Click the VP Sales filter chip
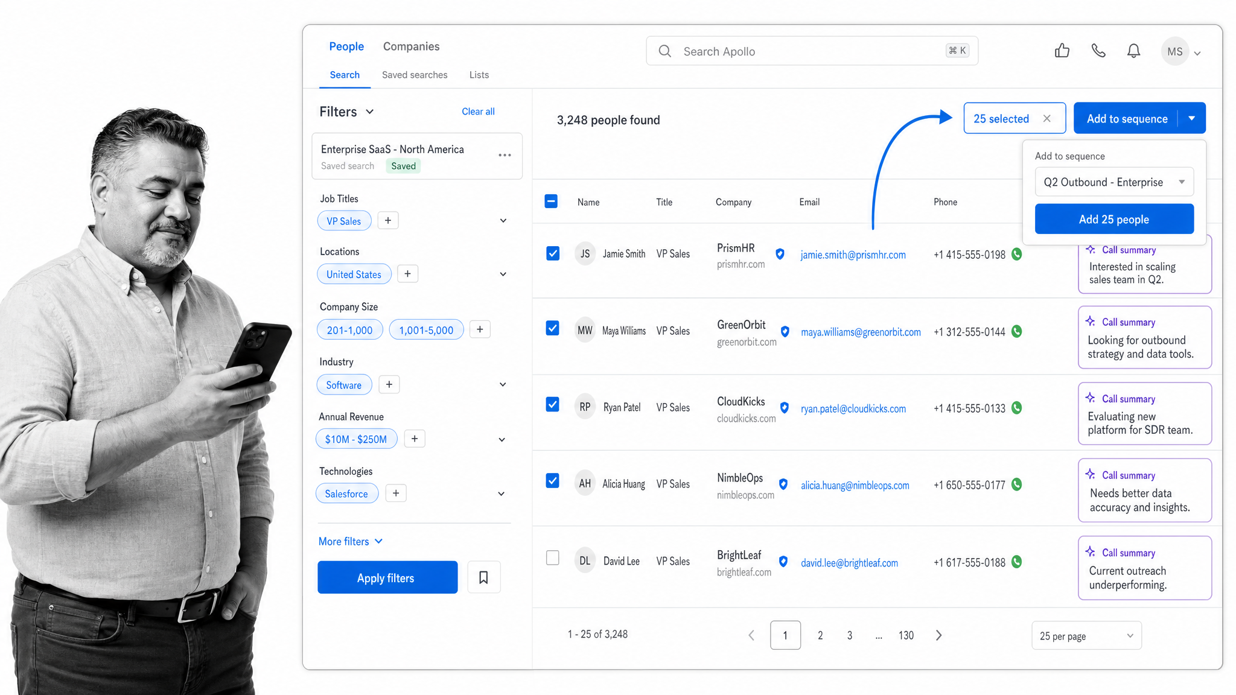Viewport: 1236px width, 695px height. (344, 221)
